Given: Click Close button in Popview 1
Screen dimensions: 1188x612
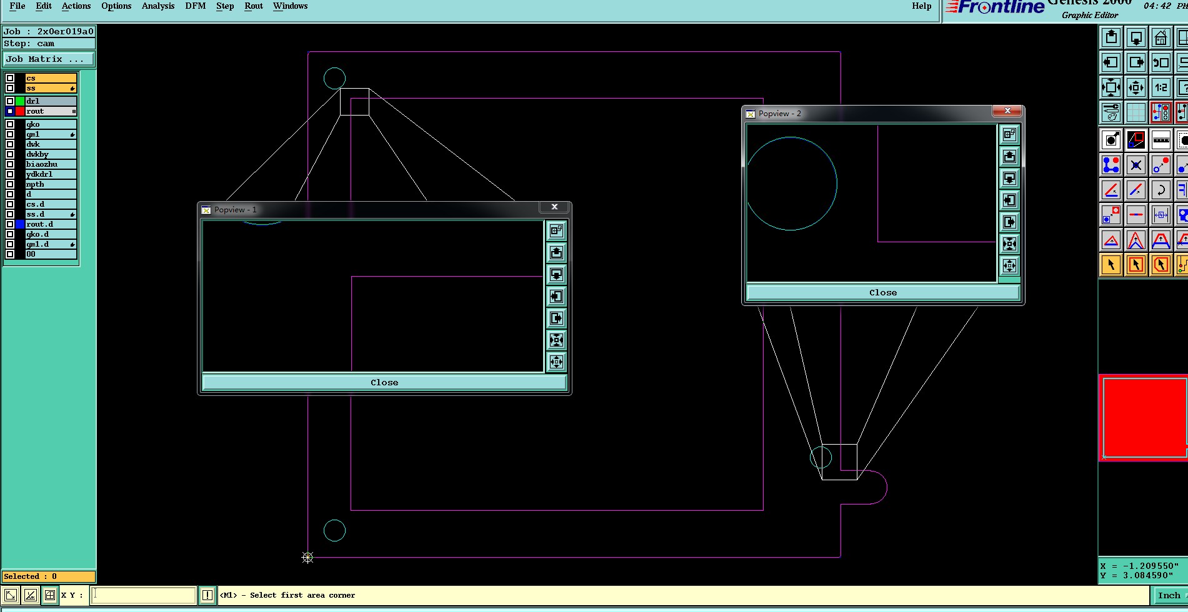Looking at the screenshot, I should point(384,382).
